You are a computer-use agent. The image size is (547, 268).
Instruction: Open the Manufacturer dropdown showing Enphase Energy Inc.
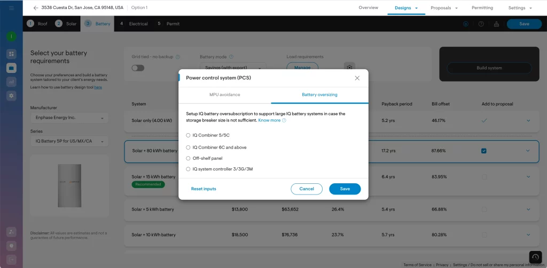coord(69,118)
